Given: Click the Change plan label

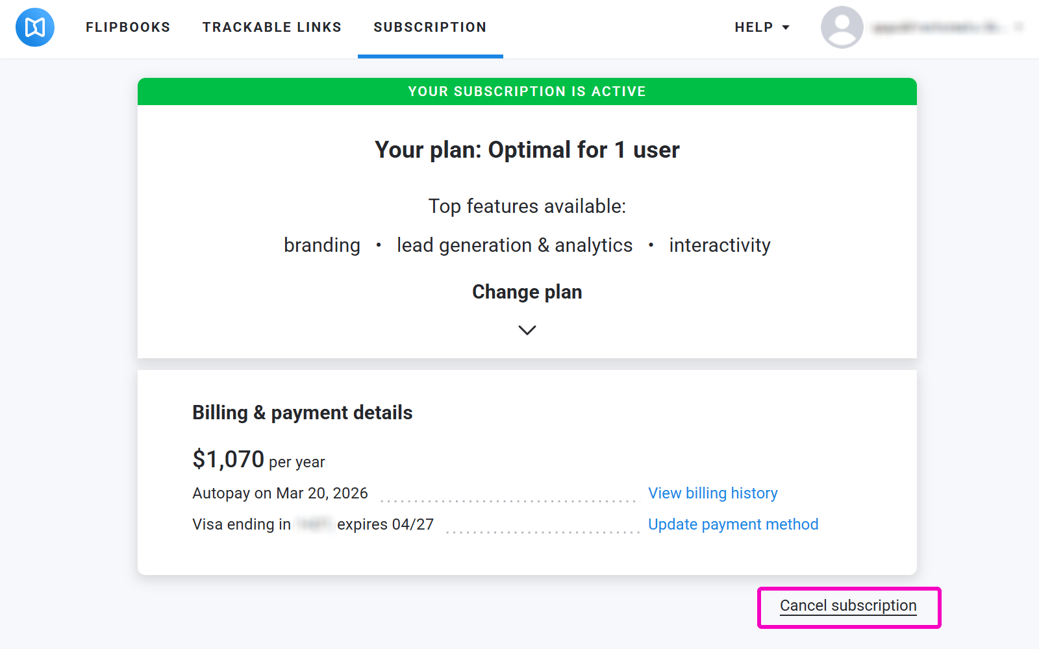Looking at the screenshot, I should pyautogui.click(x=527, y=291).
